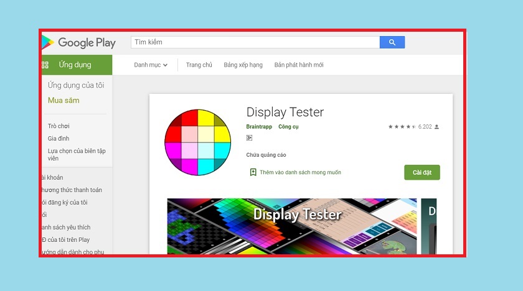Open the Trò chơi category
The height and width of the screenshot is (291, 523).
click(59, 126)
